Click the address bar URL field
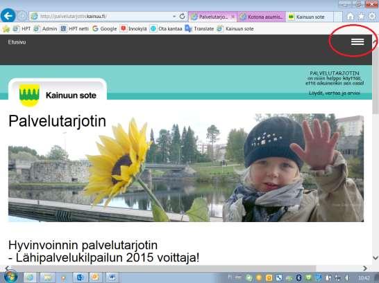Viewport: 379px width, 283px height. tap(105, 17)
